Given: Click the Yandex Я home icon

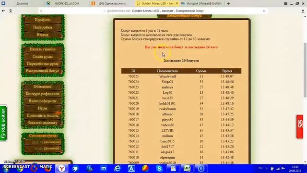Looking at the screenshot, I should 11,11.
